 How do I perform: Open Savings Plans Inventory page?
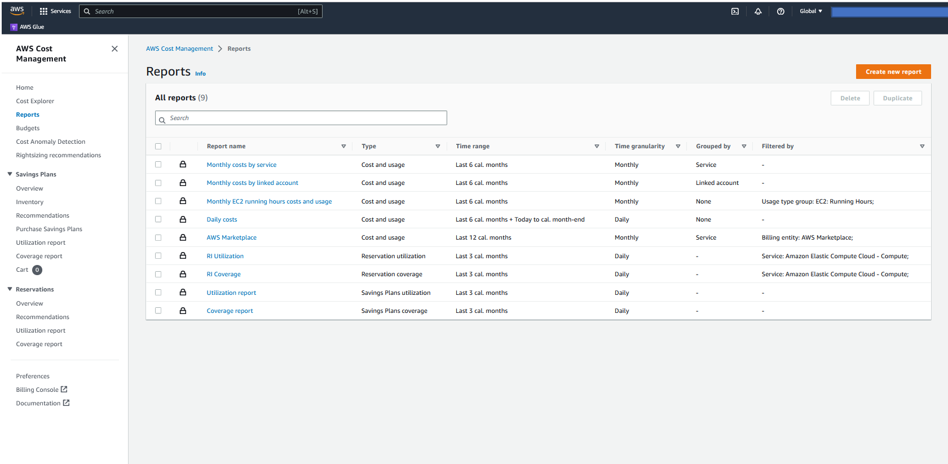(x=30, y=202)
